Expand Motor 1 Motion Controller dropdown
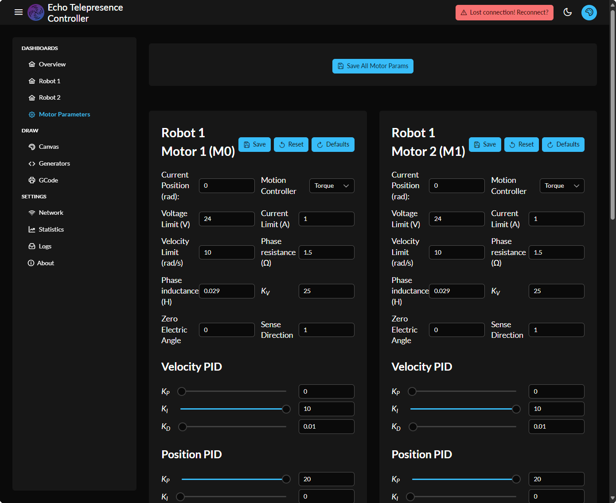The image size is (616, 503). click(x=331, y=186)
